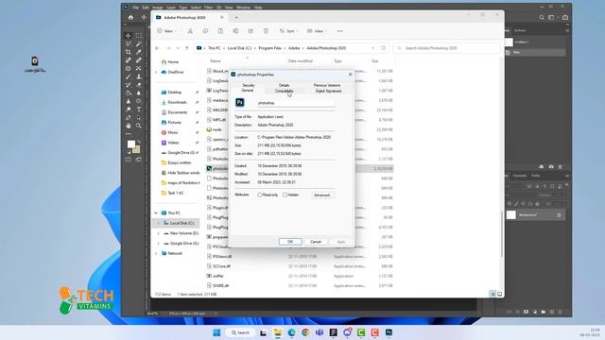Select the Hand tool
605x340 pixels.
click(129, 126)
